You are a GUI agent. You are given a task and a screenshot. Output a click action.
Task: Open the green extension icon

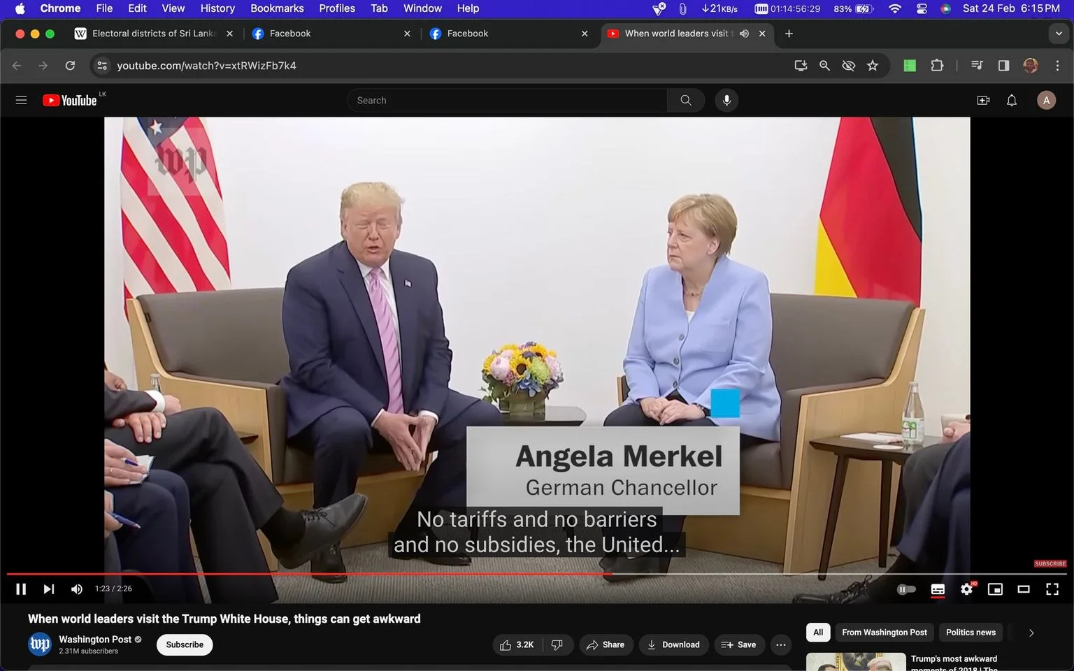[910, 66]
